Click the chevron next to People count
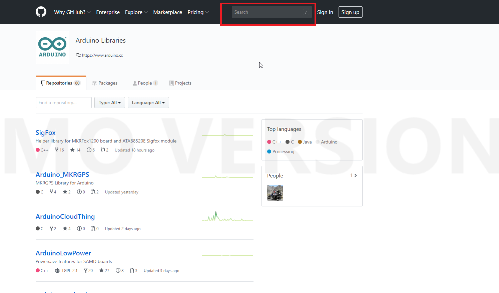 point(356,175)
